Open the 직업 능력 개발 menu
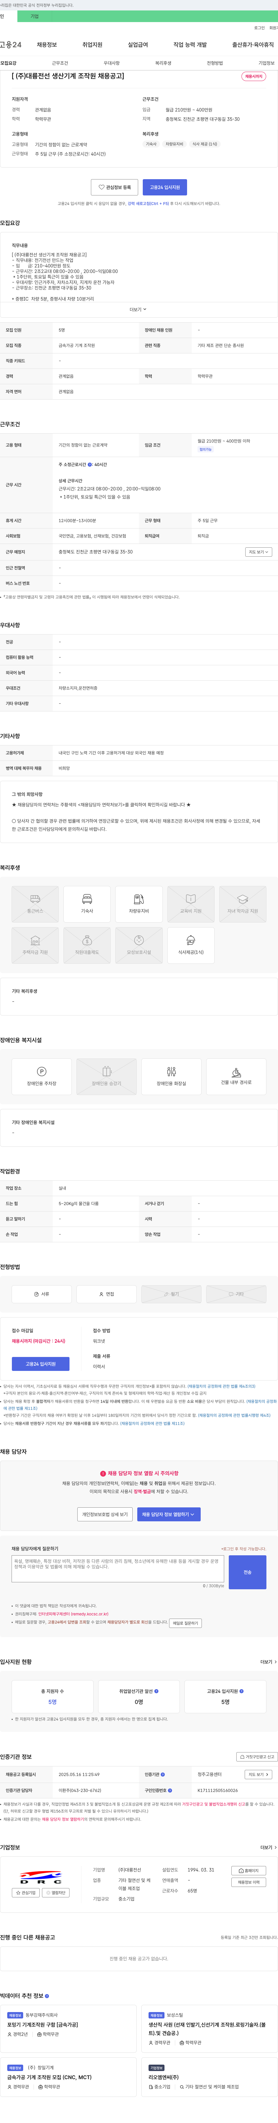This screenshot has width=278, height=2123. [190, 44]
